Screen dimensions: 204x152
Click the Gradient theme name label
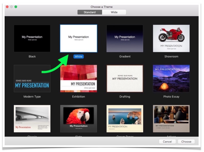125,57
